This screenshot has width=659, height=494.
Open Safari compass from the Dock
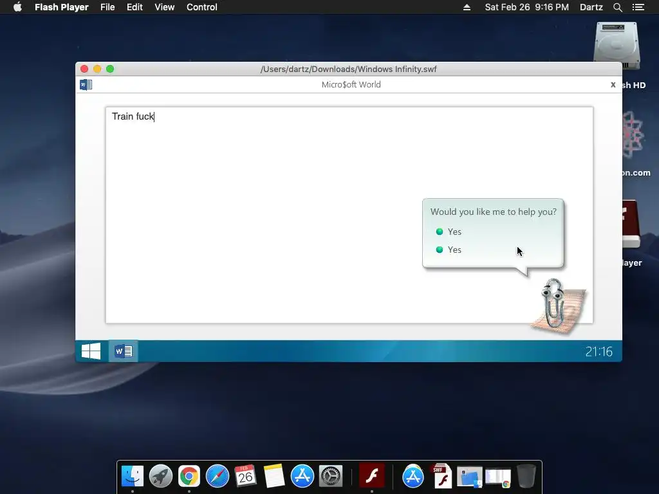click(x=218, y=476)
